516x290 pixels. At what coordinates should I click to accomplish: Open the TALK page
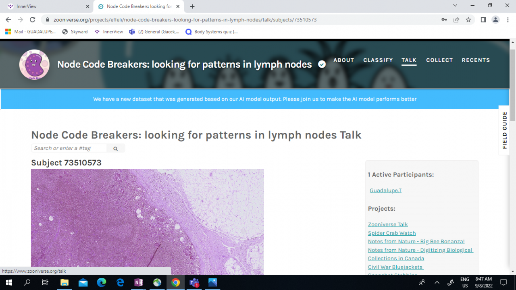409,60
